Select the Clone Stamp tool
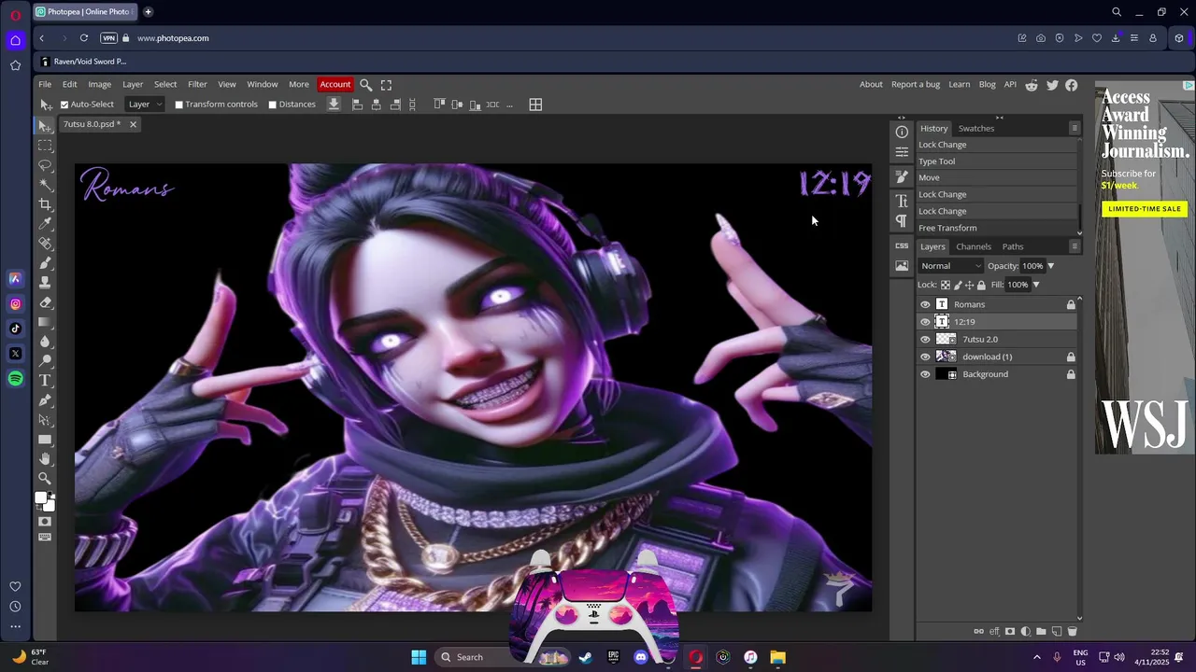 pos(45,283)
